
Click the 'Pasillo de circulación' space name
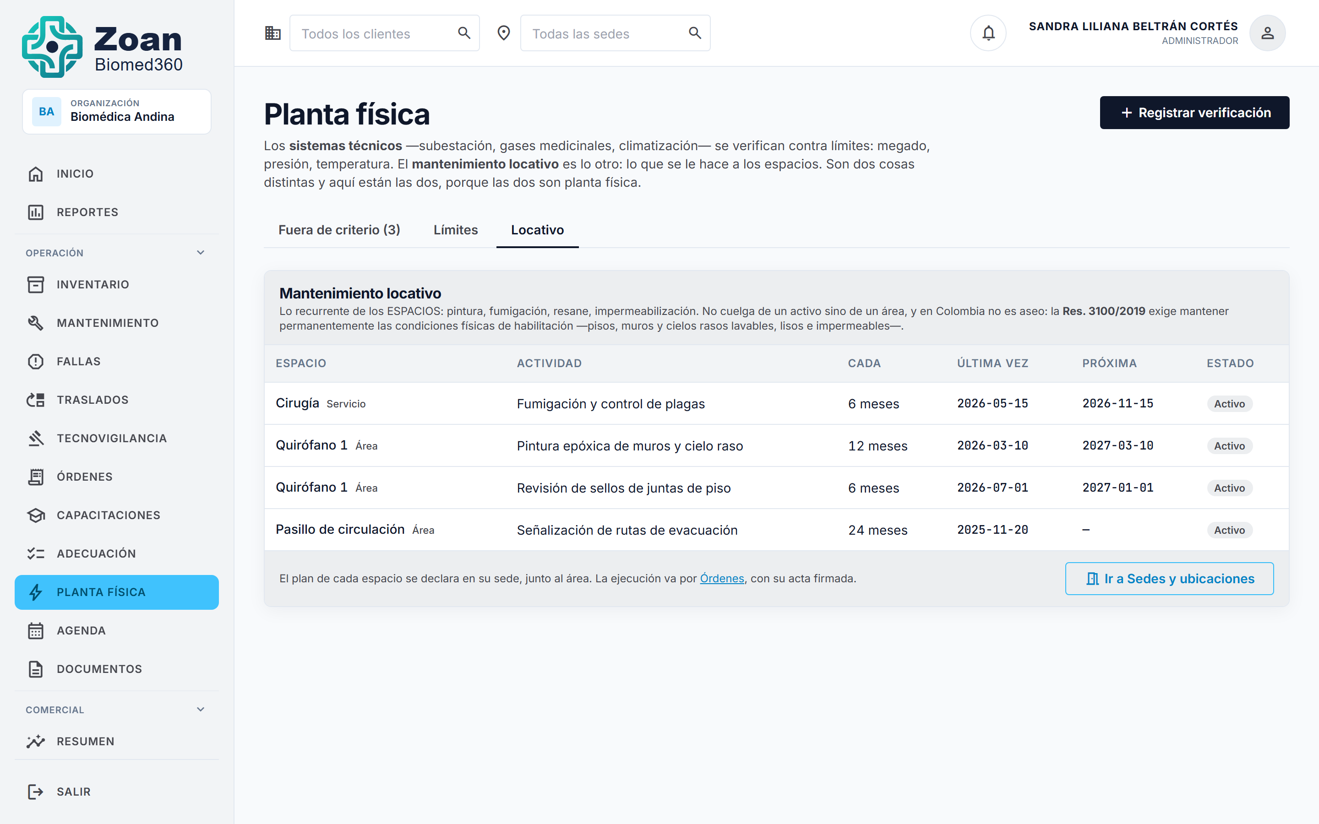[340, 530]
